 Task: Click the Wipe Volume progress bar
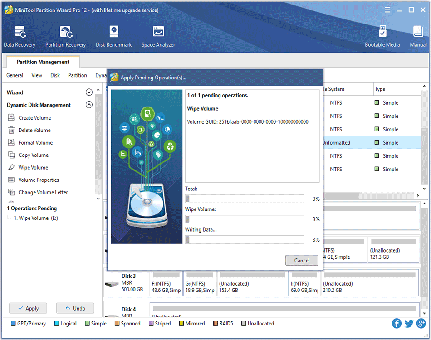(245, 219)
